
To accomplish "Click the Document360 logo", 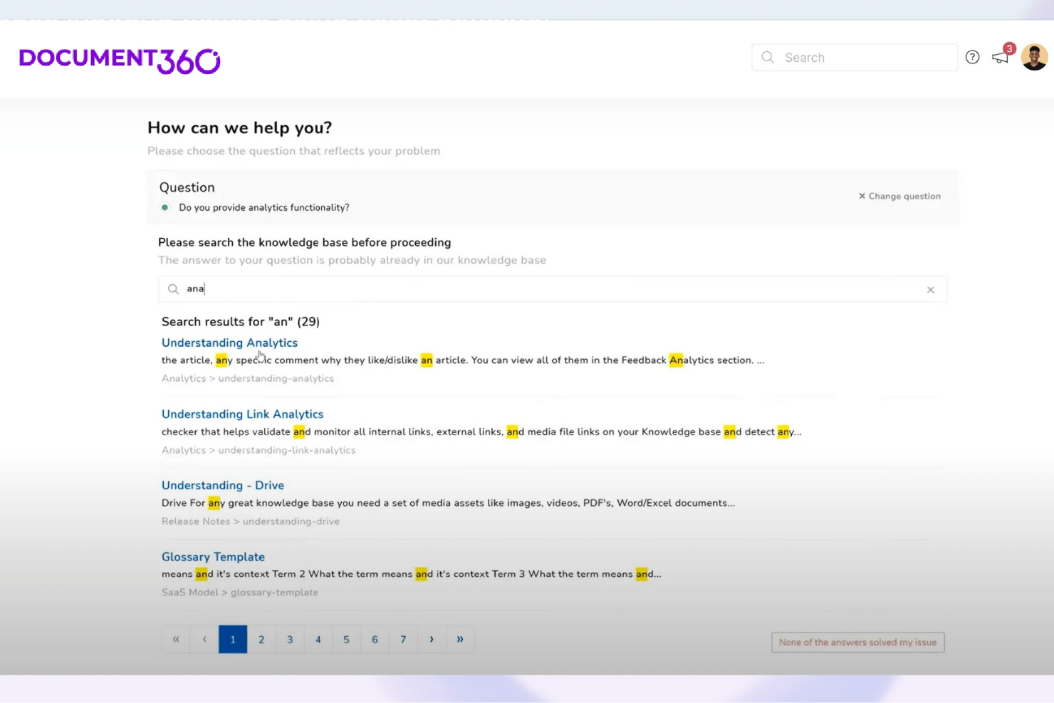I will tap(118, 60).
